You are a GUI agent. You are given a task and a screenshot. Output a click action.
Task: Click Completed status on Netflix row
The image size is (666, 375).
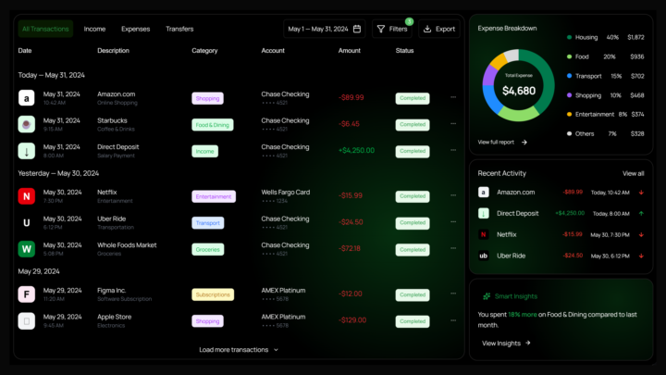point(413,196)
